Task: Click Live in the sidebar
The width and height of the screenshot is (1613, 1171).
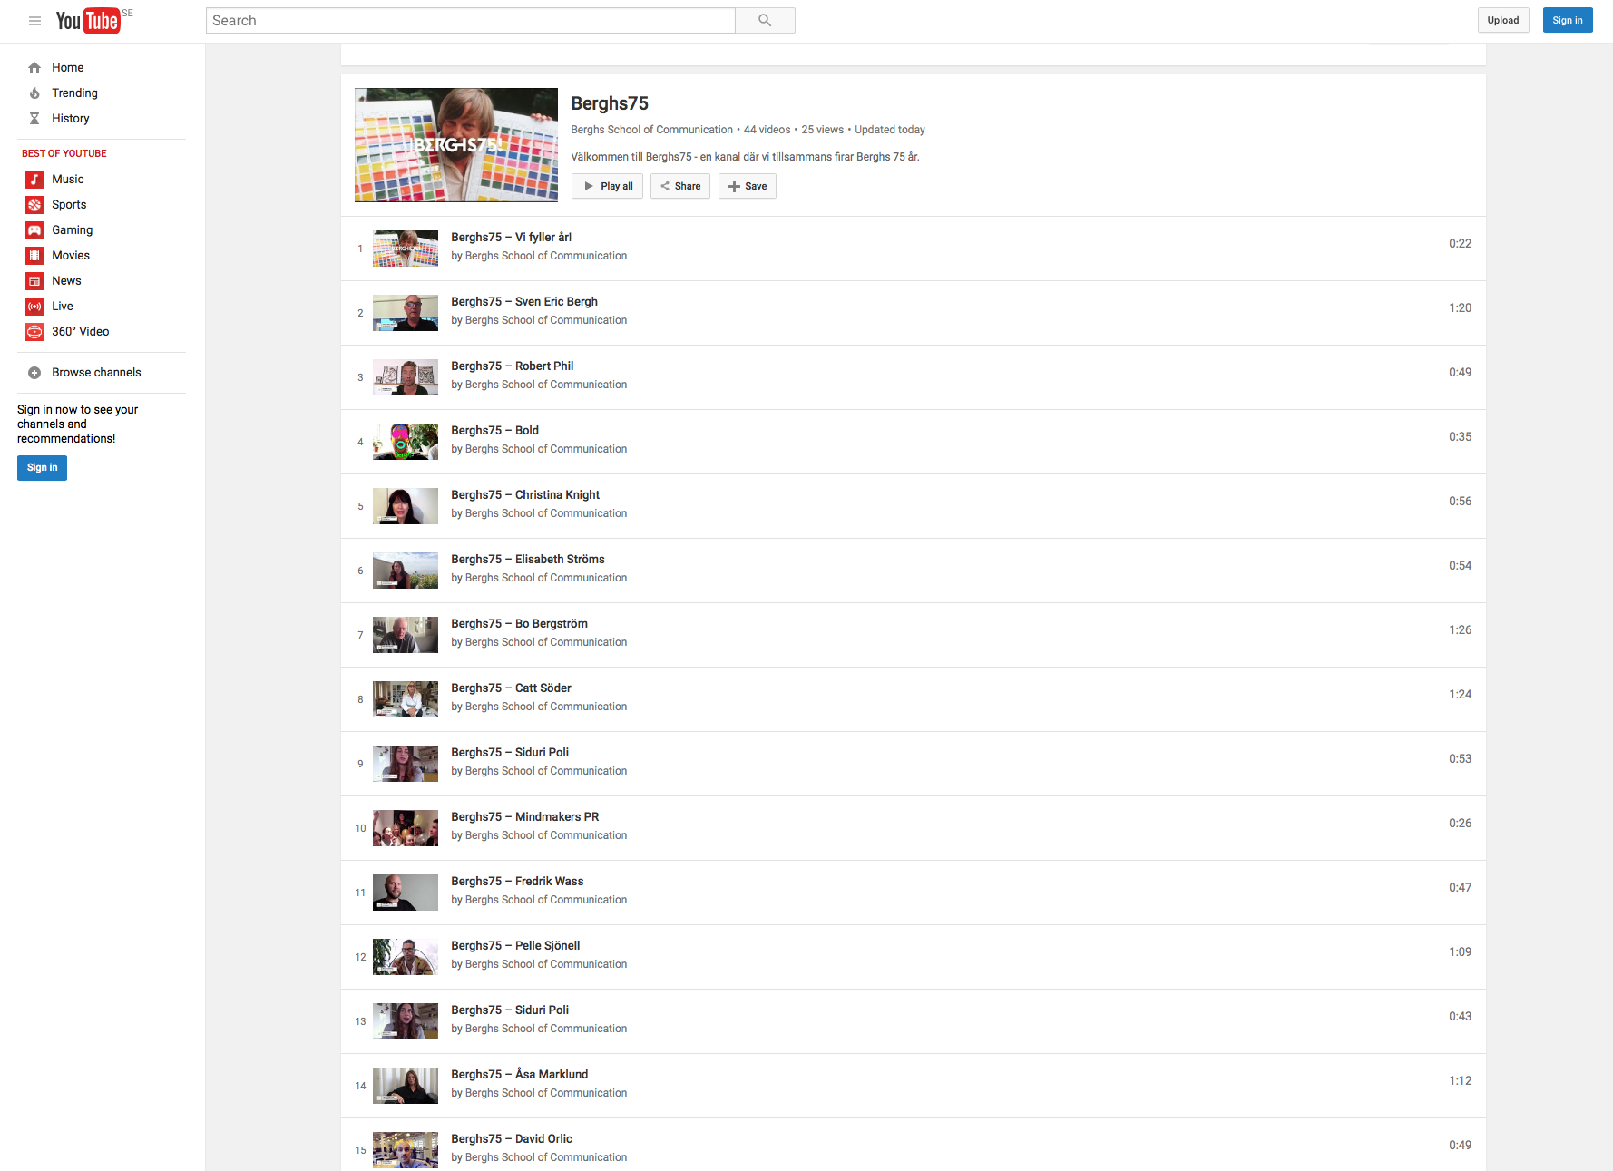Action: pos(63,307)
